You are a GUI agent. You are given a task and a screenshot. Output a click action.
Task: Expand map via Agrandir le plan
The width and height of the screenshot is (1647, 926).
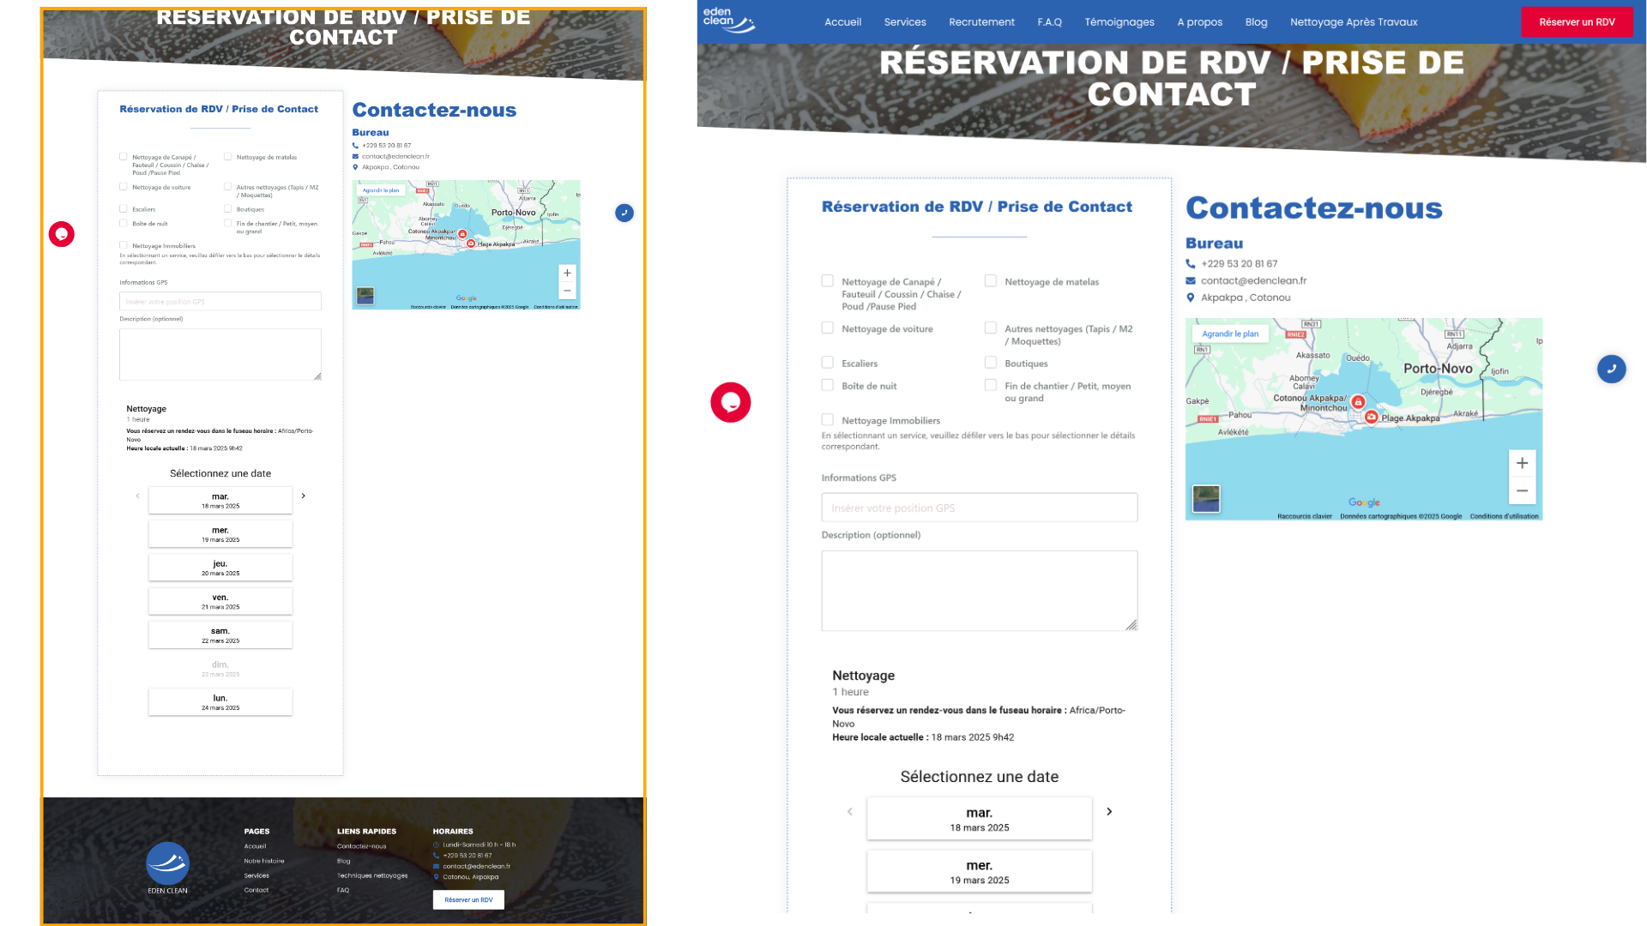coord(1230,334)
